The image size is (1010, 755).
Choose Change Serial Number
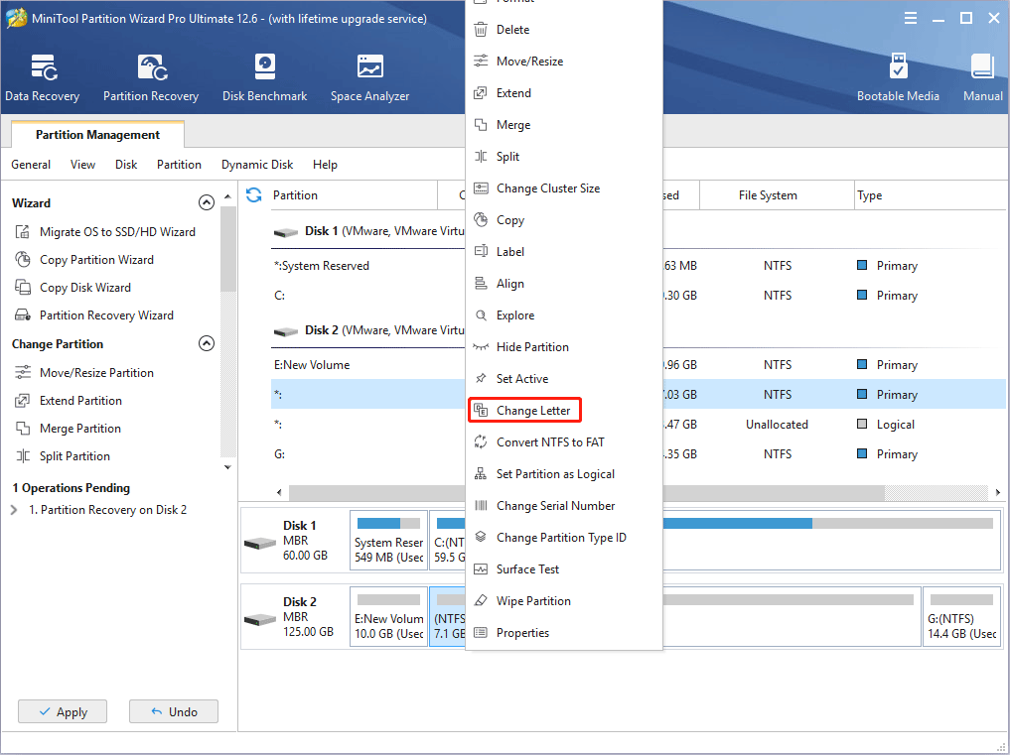coord(564,506)
